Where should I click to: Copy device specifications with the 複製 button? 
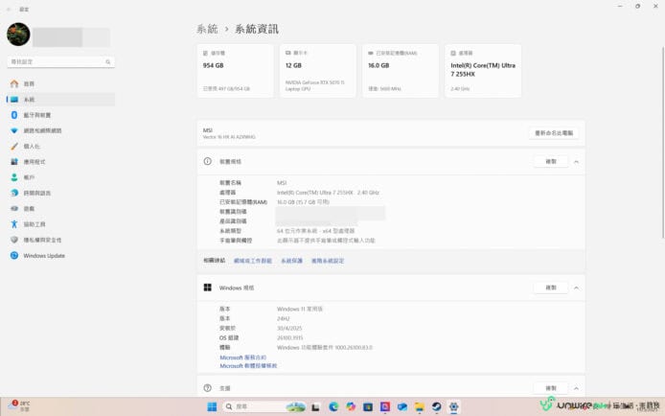coord(550,162)
